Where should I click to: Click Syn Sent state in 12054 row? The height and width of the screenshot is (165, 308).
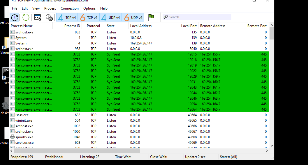click(x=114, y=104)
